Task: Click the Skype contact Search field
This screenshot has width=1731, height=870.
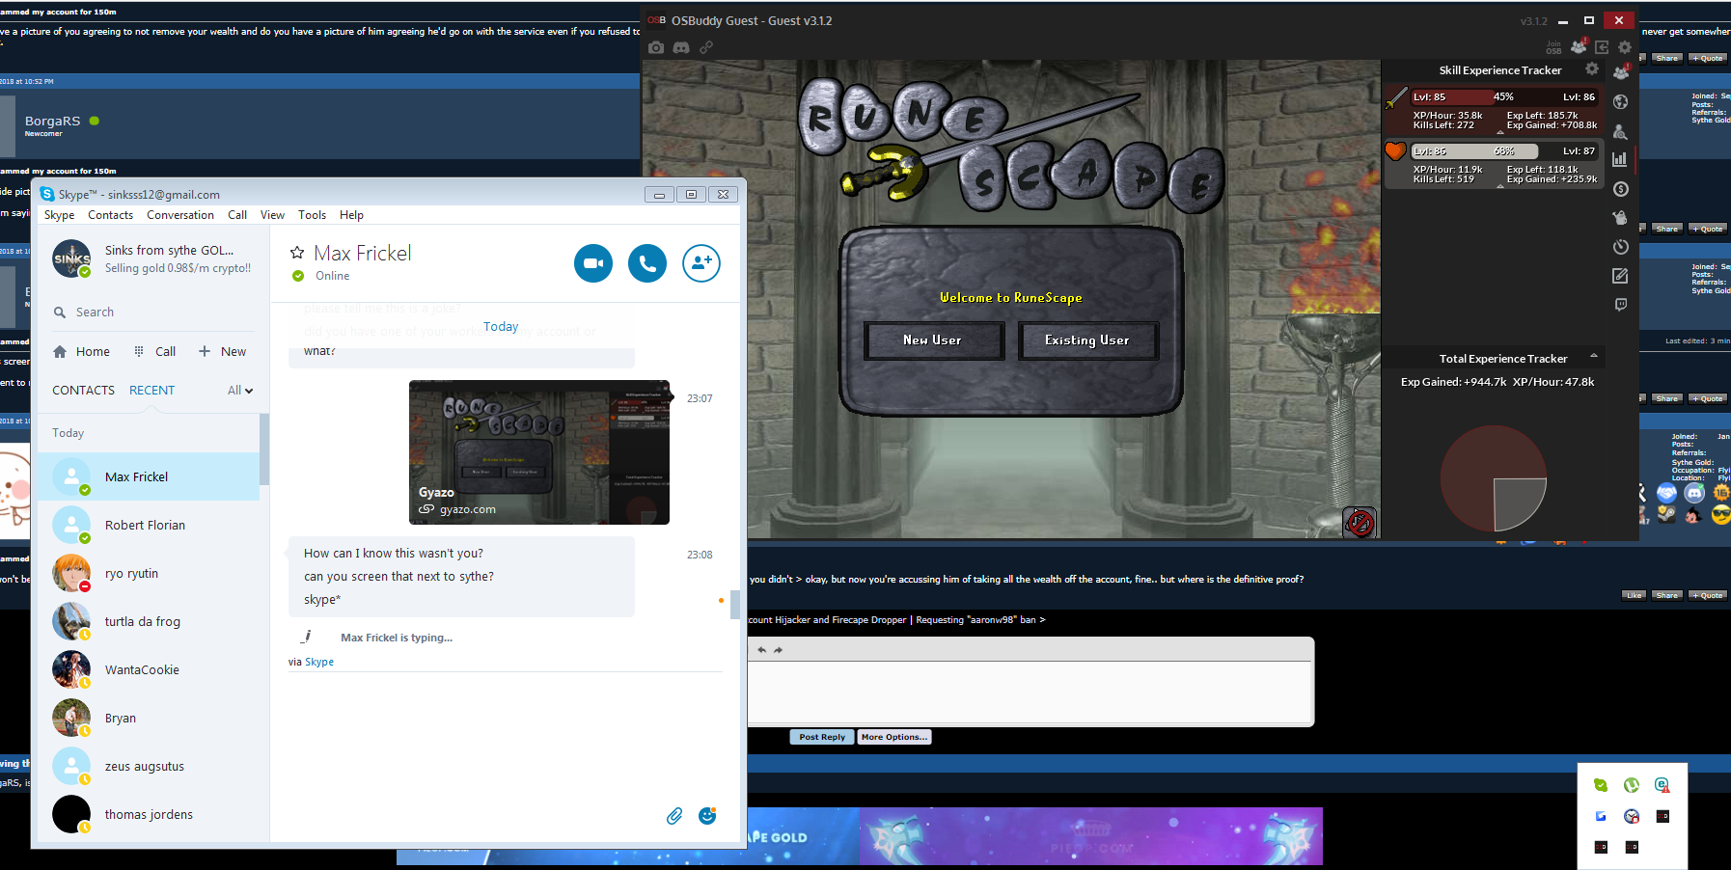Action: 154,313
